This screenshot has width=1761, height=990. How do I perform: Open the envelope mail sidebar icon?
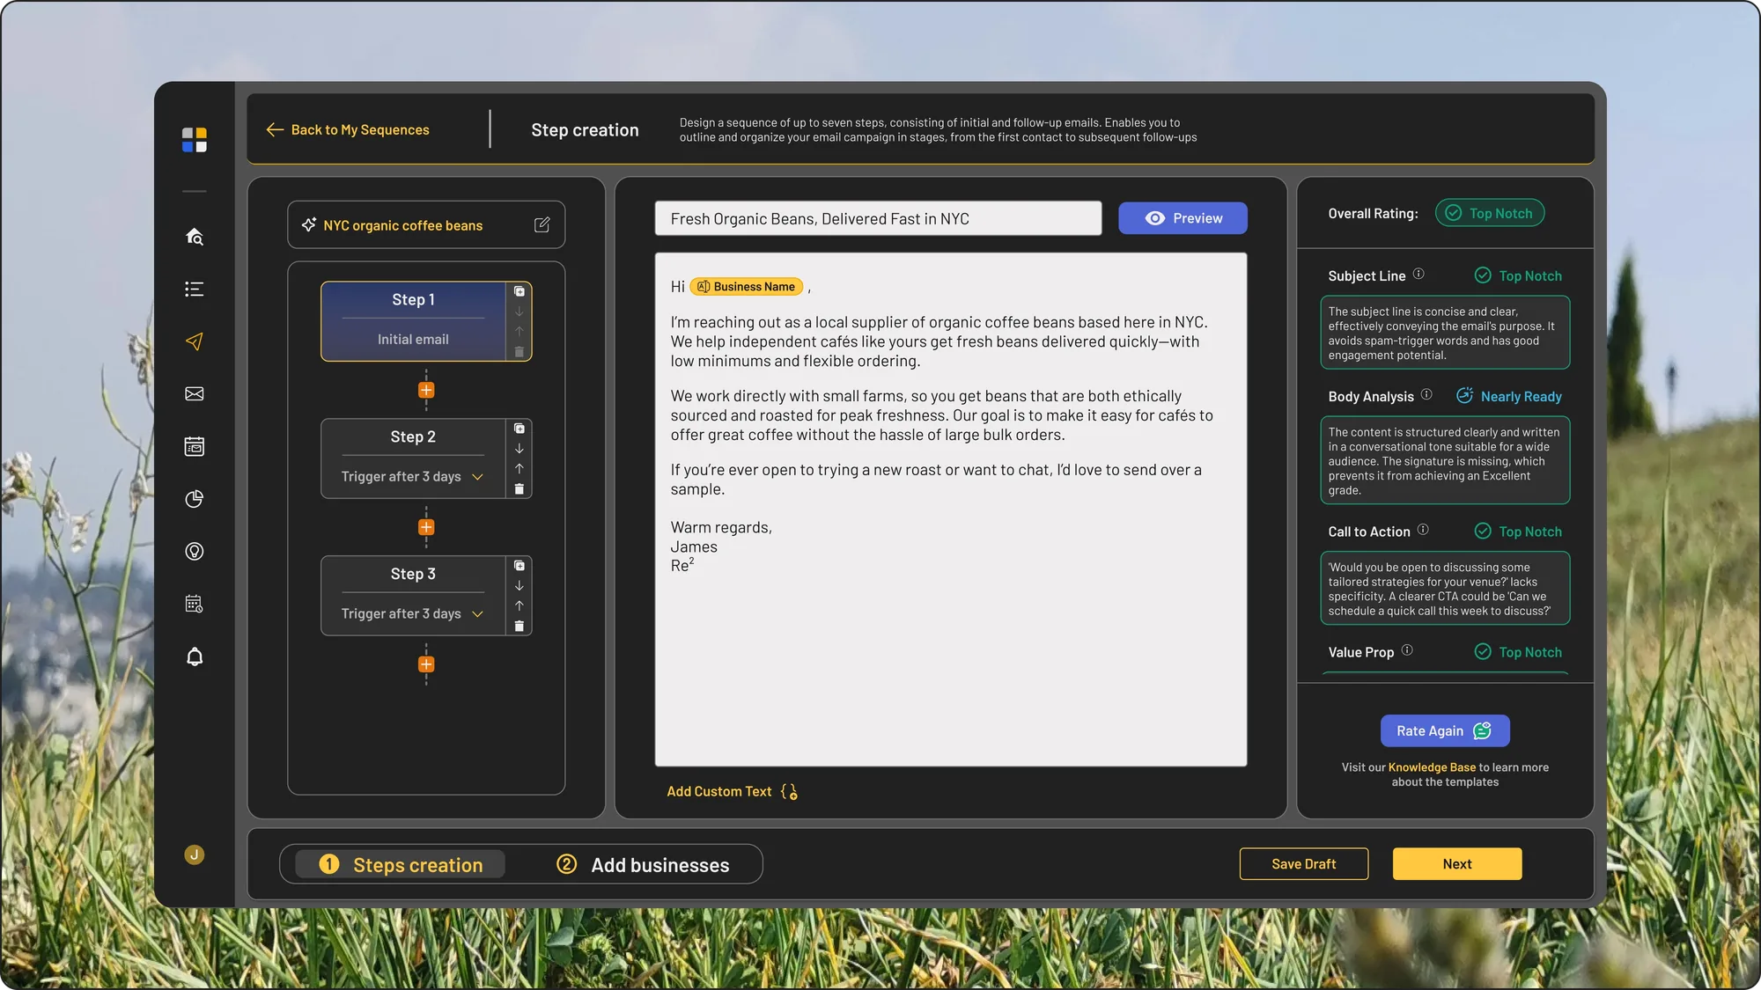click(195, 393)
